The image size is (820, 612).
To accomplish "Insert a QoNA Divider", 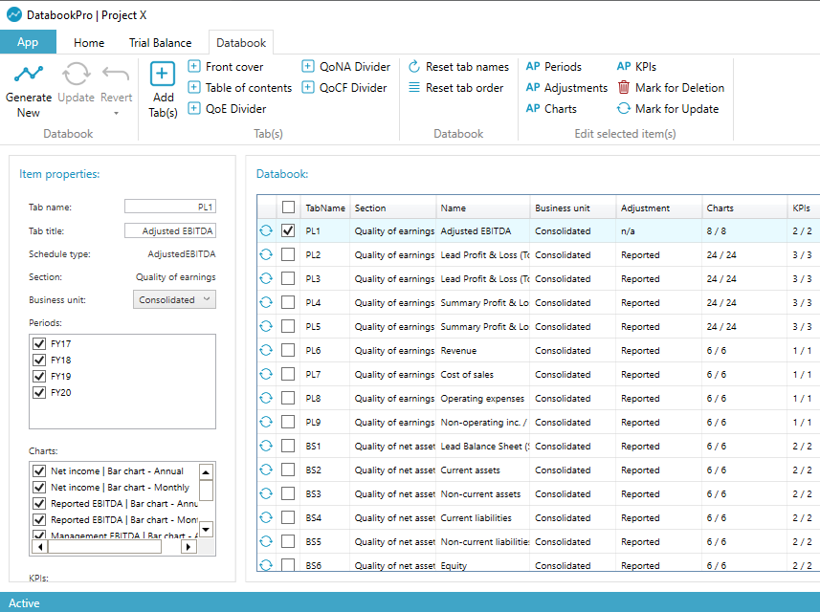I will coord(351,66).
